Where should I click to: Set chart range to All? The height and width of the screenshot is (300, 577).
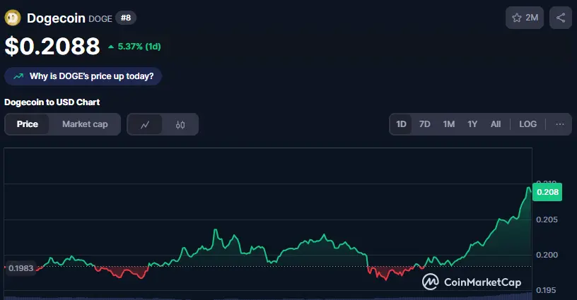496,124
